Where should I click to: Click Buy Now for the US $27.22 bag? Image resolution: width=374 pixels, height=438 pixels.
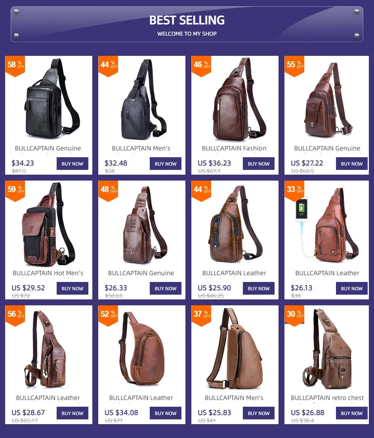pos(352,164)
